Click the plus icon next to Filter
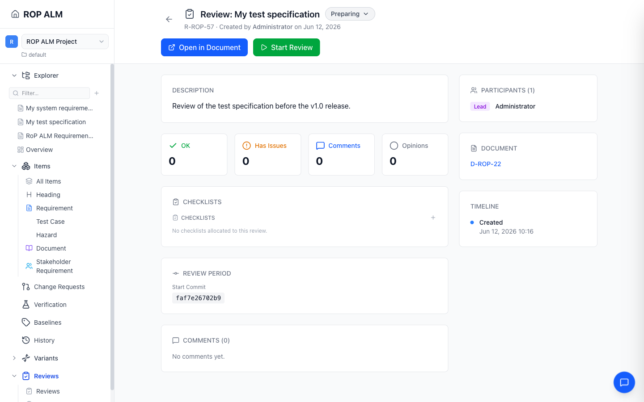 (97, 93)
